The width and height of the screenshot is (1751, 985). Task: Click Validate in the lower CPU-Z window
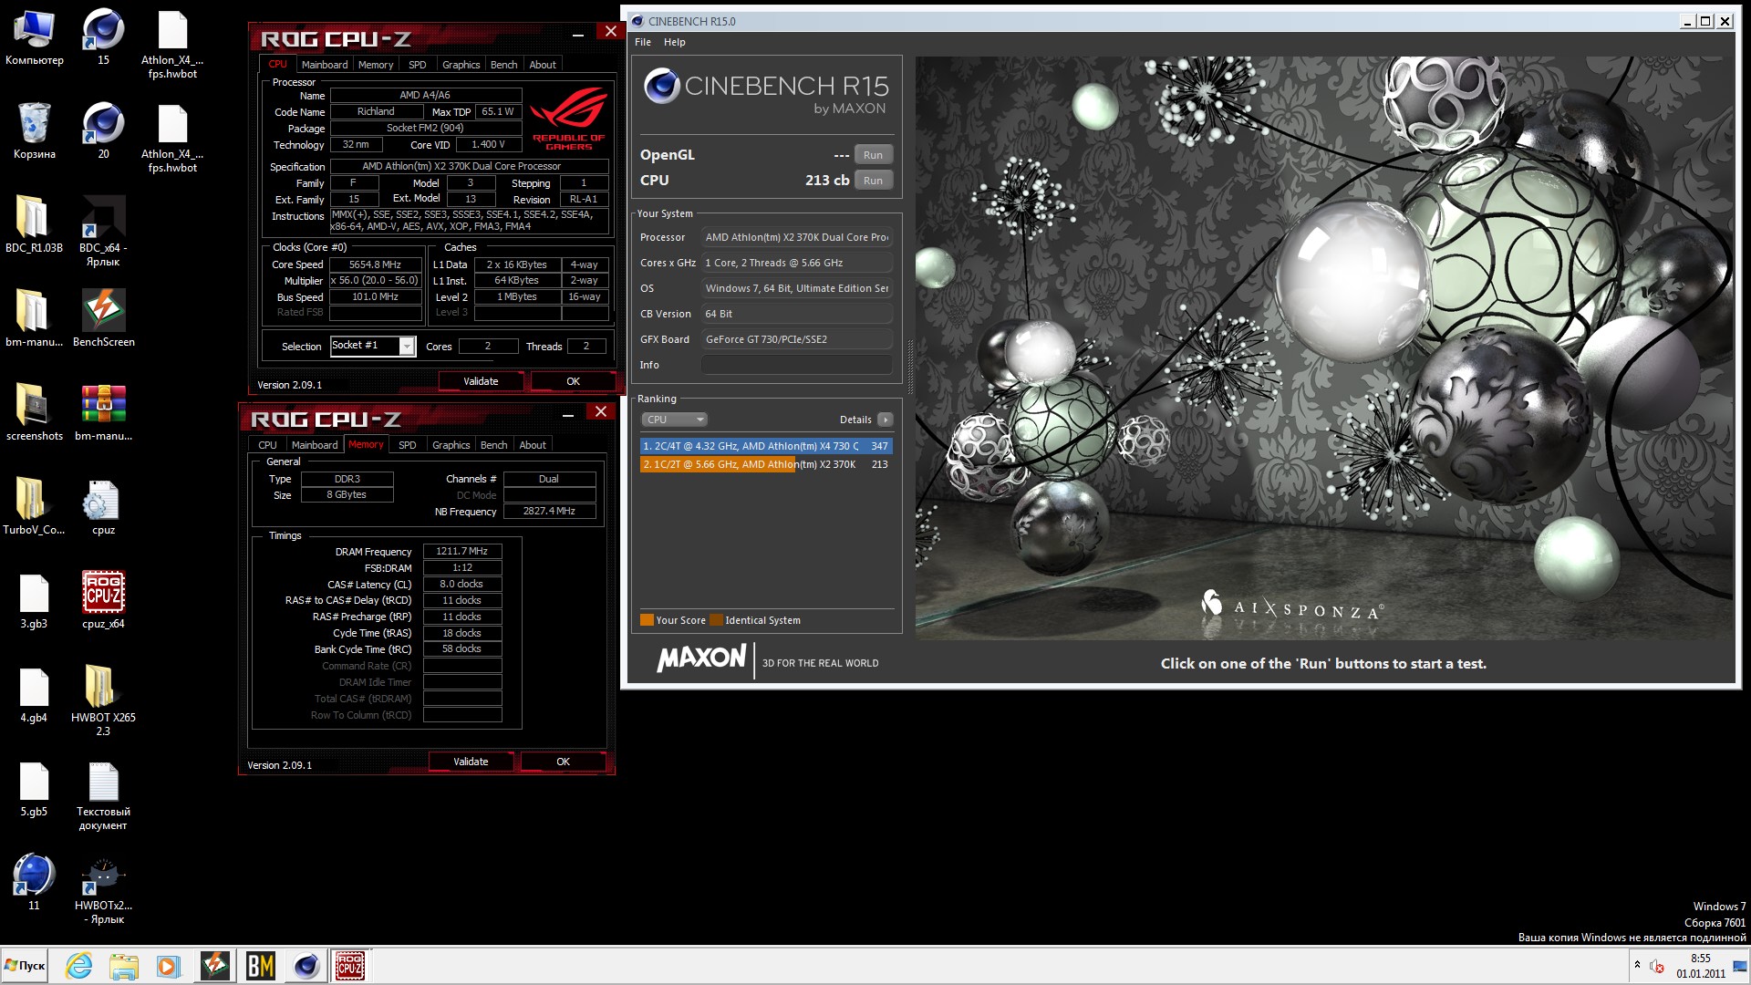pos(471,762)
